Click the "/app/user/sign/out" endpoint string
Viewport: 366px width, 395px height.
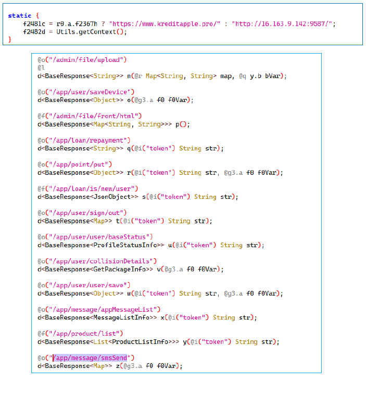click(x=87, y=213)
